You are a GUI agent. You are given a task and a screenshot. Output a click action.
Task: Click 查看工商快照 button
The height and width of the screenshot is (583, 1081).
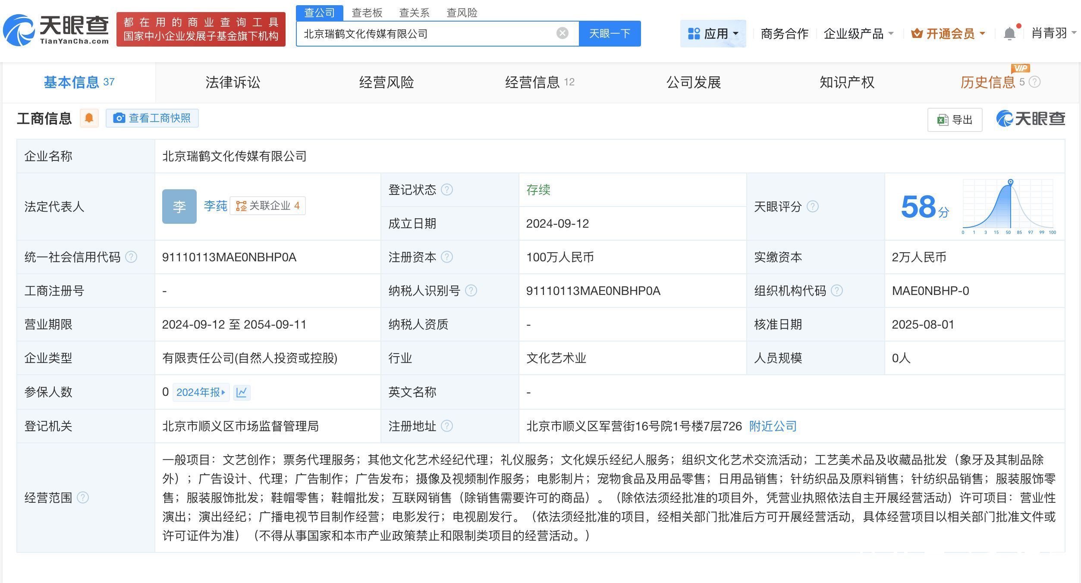click(x=152, y=118)
